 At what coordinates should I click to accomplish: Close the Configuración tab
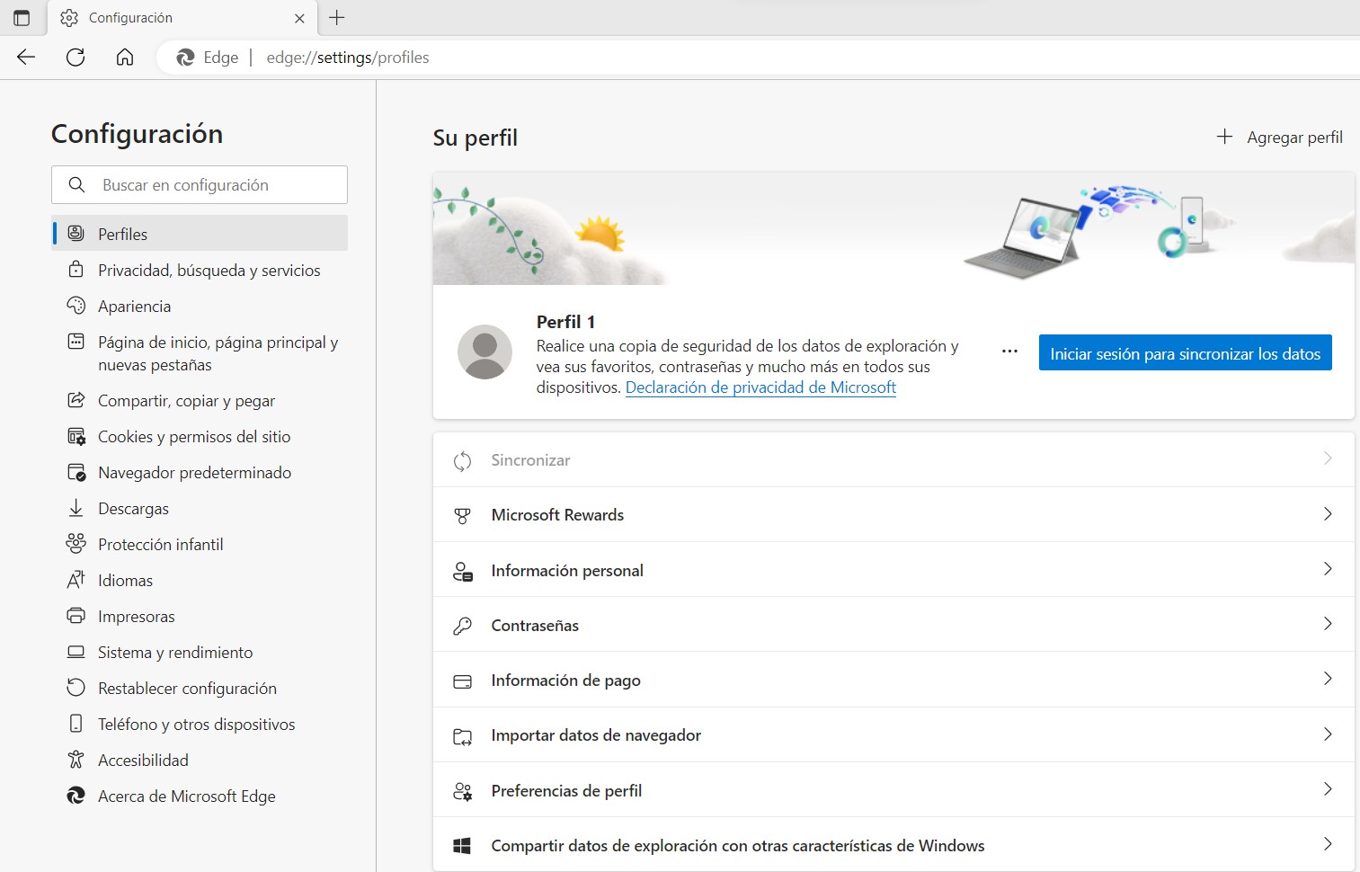299,18
